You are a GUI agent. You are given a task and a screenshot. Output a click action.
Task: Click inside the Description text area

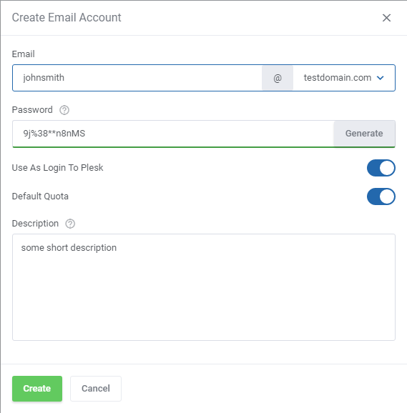203,287
